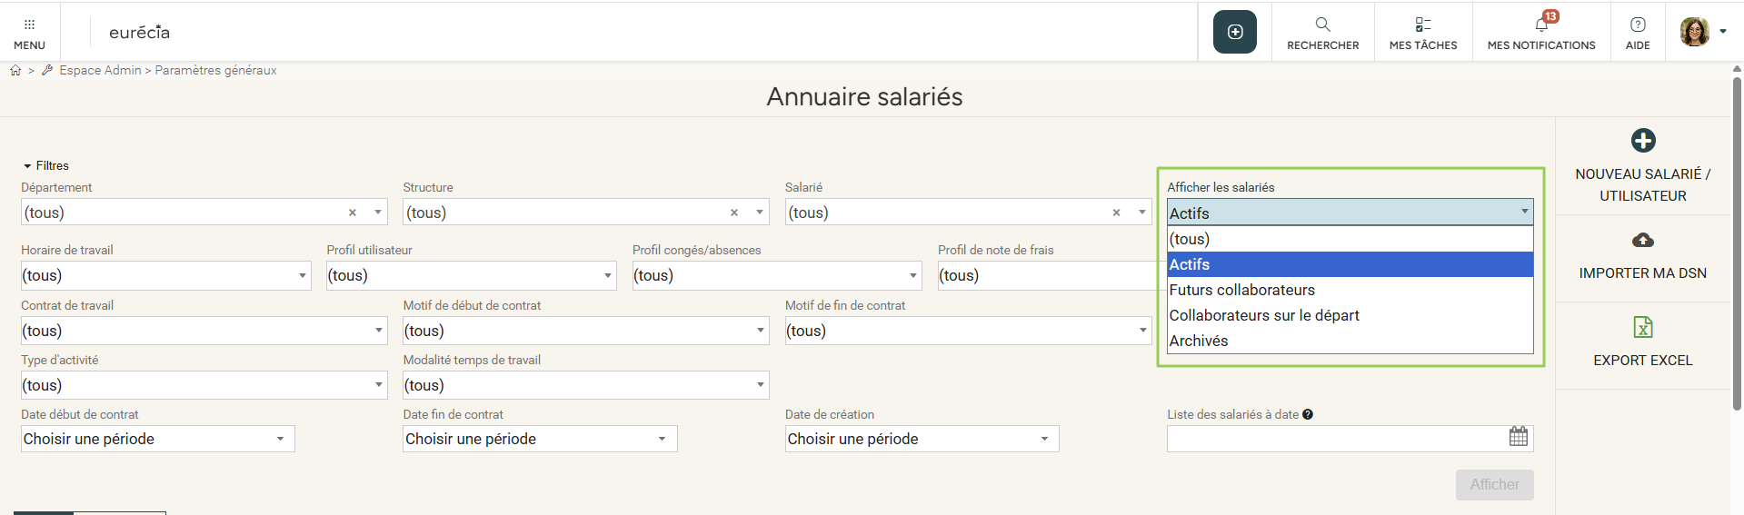This screenshot has height=515, width=1744.
Task: Open the Date début de contrat dropdown
Action: pos(280,439)
